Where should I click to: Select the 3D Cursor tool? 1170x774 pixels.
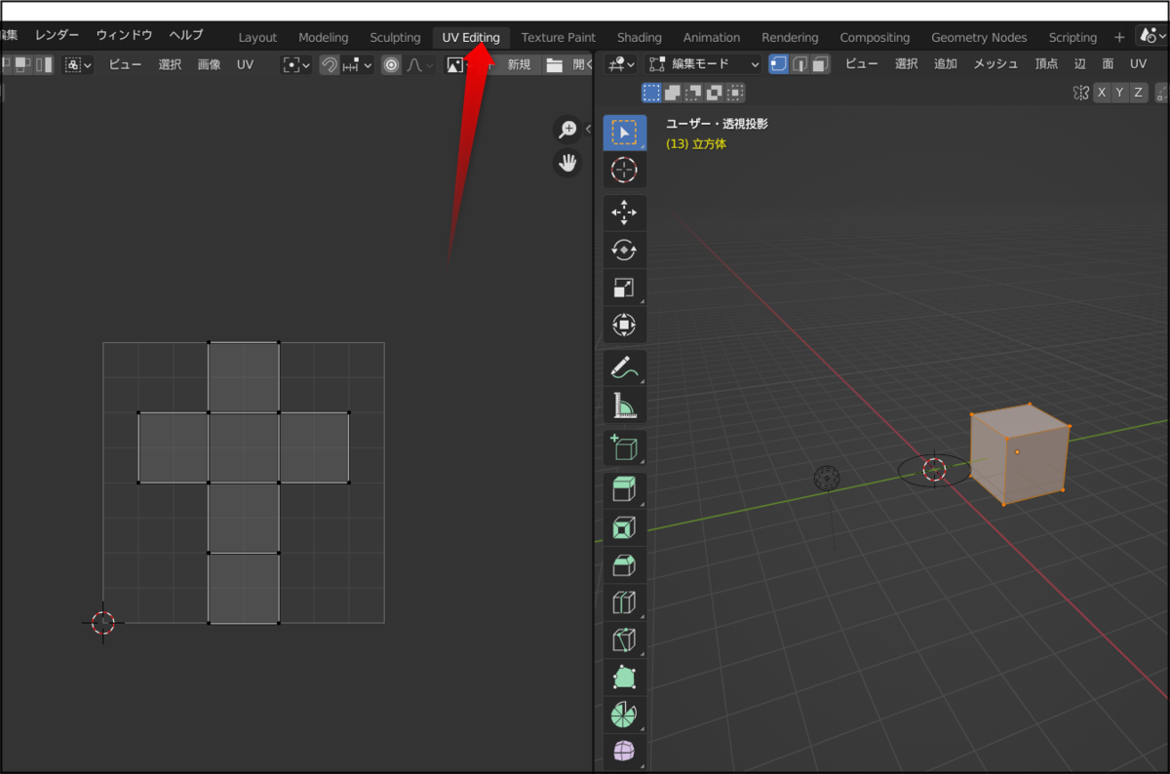point(624,170)
